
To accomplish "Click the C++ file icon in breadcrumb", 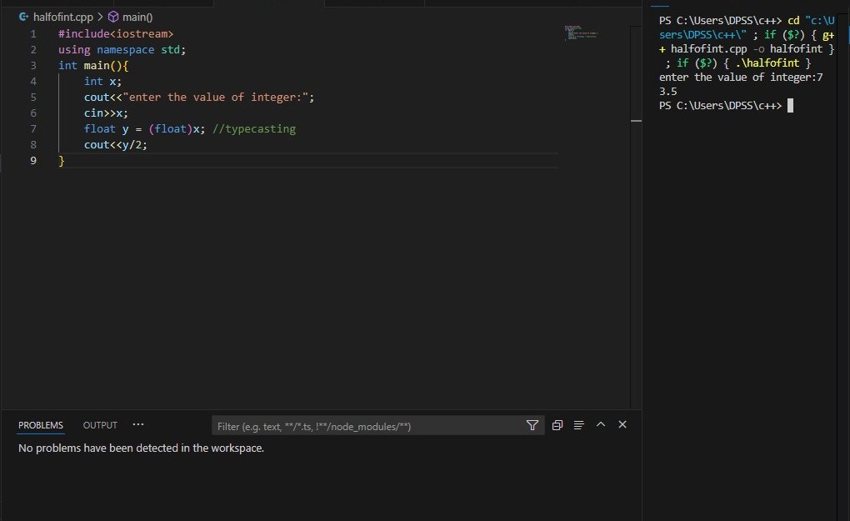I will (24, 17).
